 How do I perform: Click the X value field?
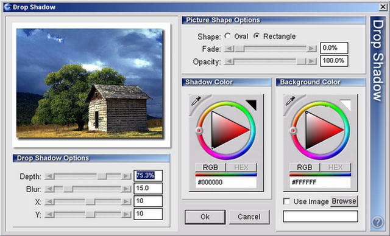[148, 201]
